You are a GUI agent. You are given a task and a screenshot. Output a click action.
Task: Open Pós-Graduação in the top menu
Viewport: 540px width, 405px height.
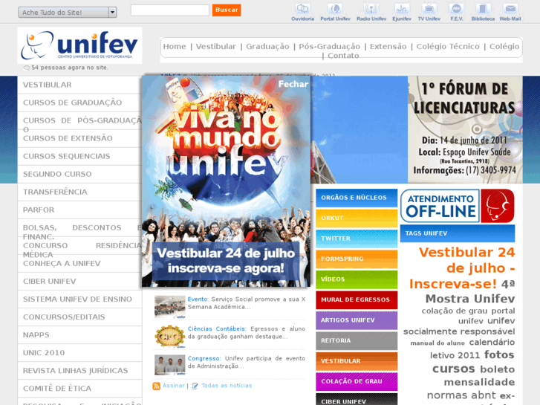329,47
